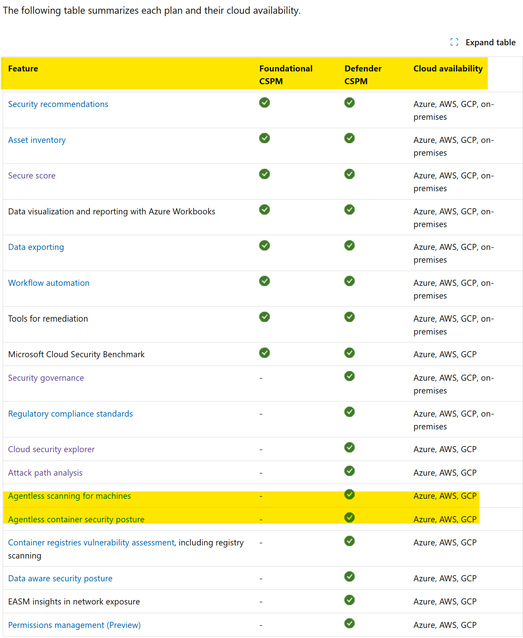Viewport: 523px width, 638px height.
Task: Open the Data aware security posture link
Action: click(60, 579)
